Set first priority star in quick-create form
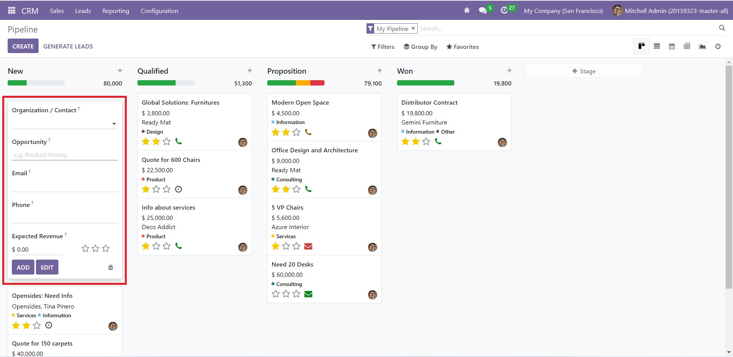Viewport: 733px width, 357px height. tap(85, 249)
